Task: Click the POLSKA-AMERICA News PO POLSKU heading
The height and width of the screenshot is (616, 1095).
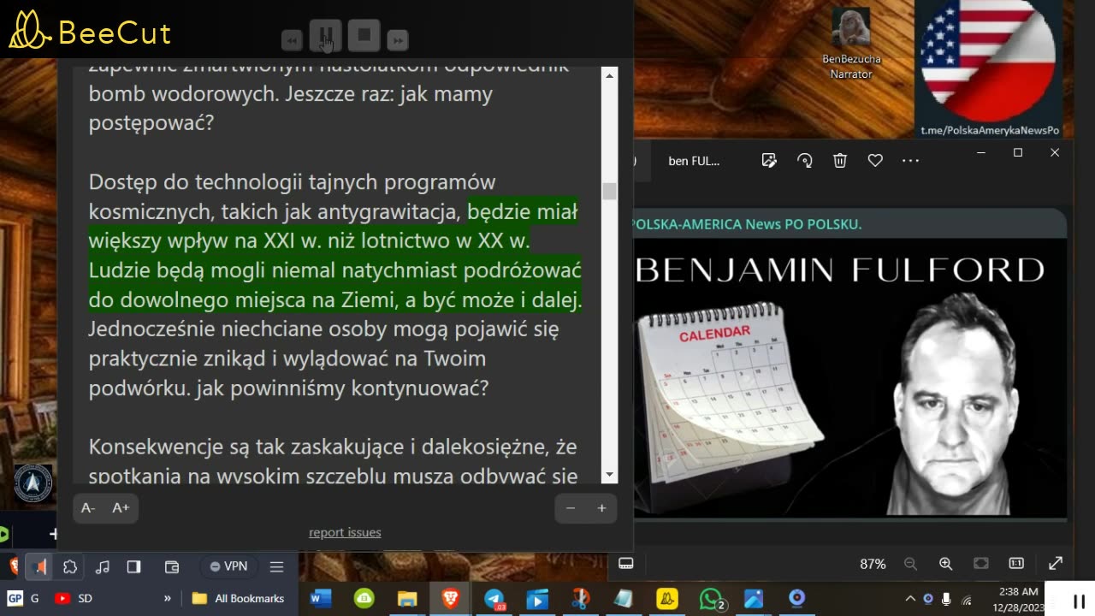Action: coord(746,224)
